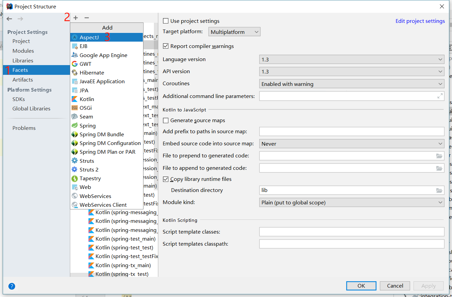The image size is (452, 297).
Task: Toggle Report compiler warnings checkbox
Action: click(x=166, y=46)
